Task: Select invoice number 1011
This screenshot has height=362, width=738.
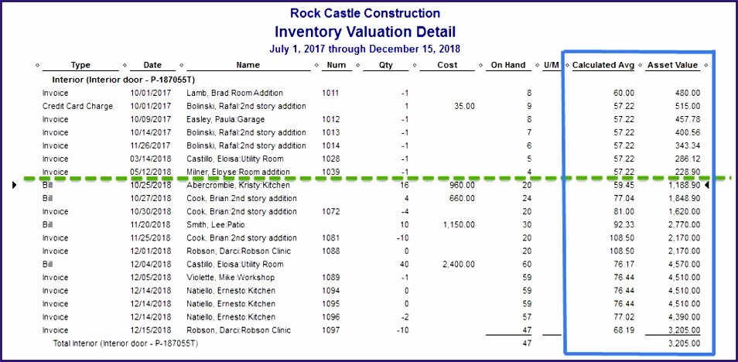Action: 330,93
